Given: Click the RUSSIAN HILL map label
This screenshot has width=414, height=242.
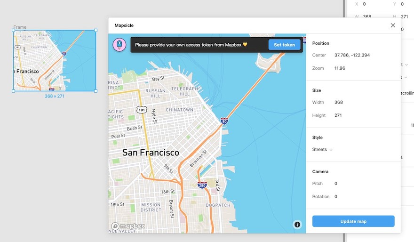Looking at the screenshot, I should coord(156,93).
